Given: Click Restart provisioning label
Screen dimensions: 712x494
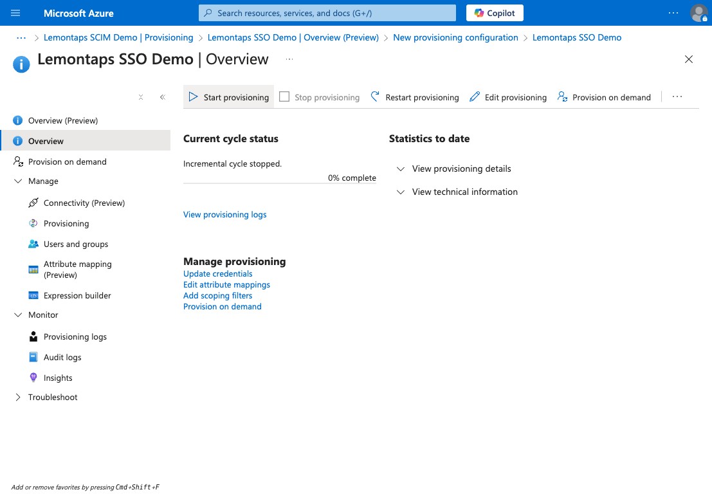Looking at the screenshot, I should (x=422, y=97).
